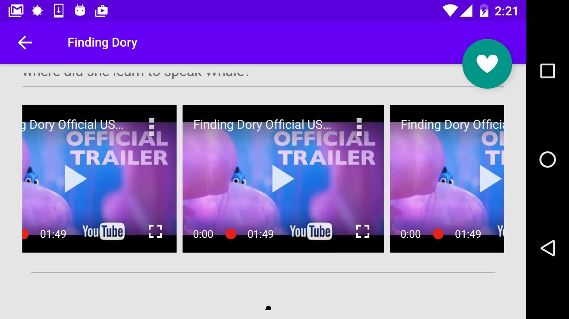Tap the 2:21 clock in status bar
The image size is (569, 319).
(506, 11)
